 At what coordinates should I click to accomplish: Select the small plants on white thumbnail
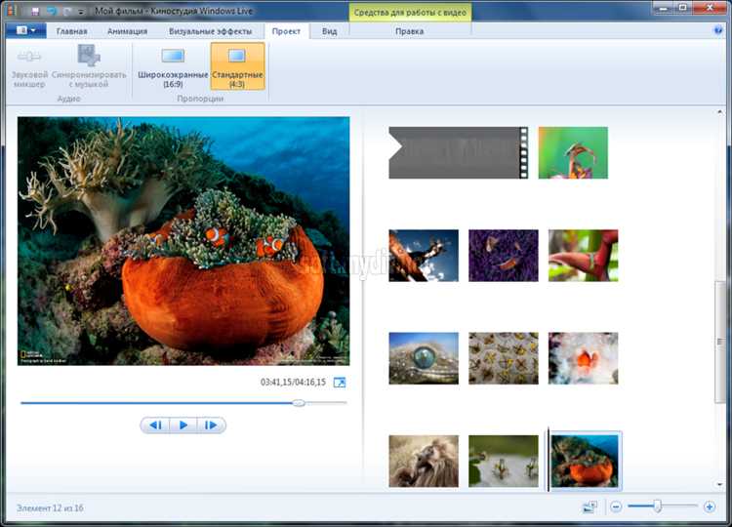(504, 462)
